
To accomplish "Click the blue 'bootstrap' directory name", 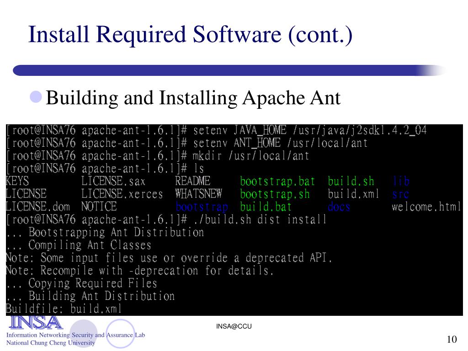I will pyautogui.click(x=202, y=207).
